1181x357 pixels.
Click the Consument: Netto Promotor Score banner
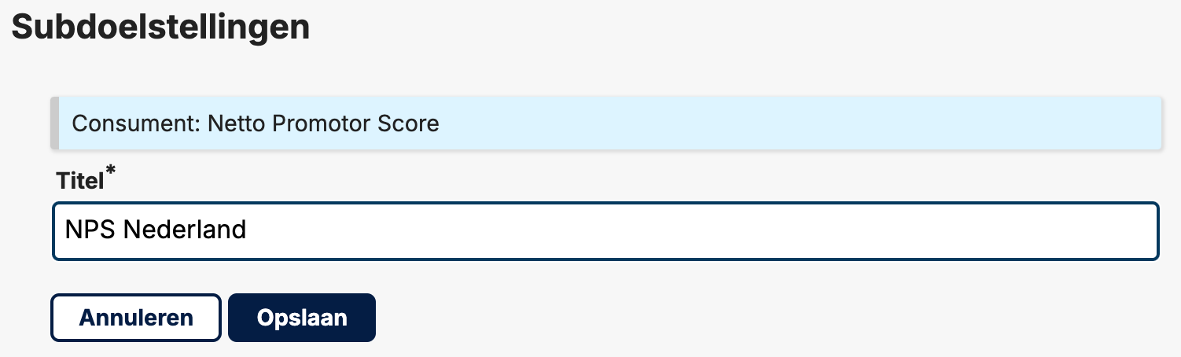click(605, 123)
